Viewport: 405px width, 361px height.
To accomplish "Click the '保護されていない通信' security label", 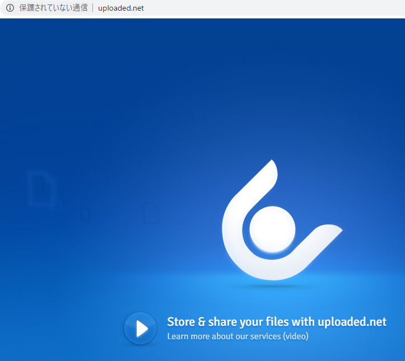I will click(x=53, y=8).
